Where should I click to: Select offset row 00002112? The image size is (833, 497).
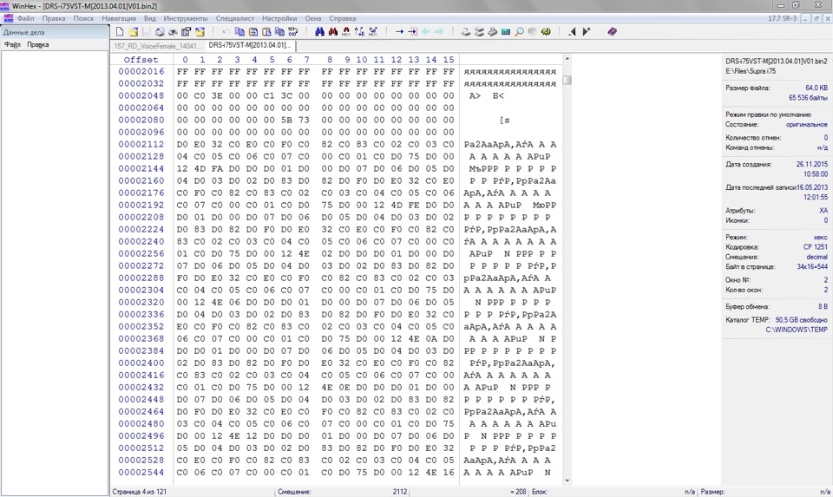141,145
